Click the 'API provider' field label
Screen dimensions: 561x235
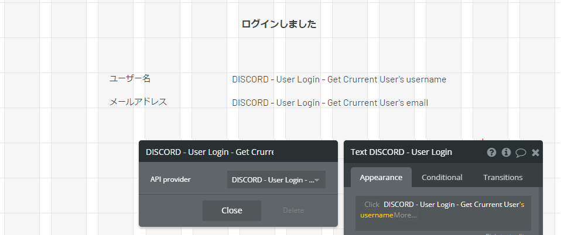[170, 179]
